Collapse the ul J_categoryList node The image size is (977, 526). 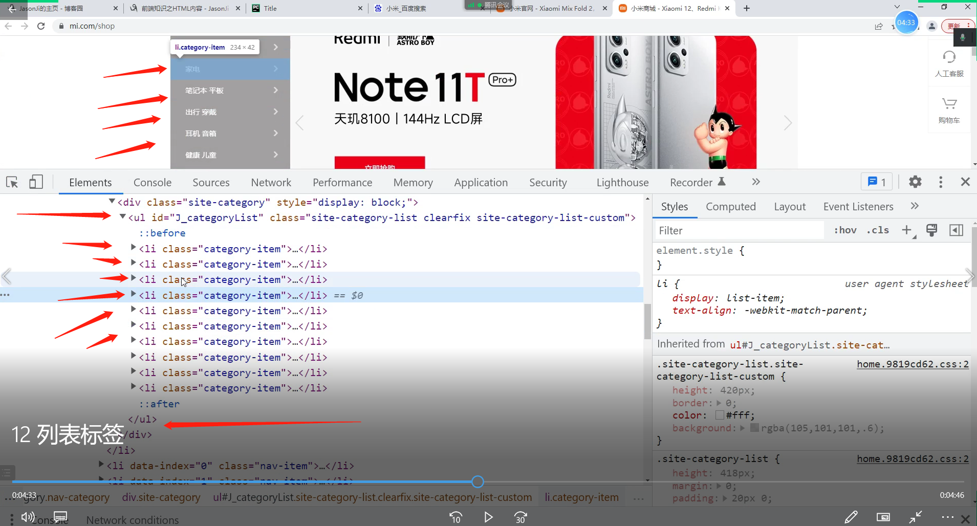[x=123, y=217]
